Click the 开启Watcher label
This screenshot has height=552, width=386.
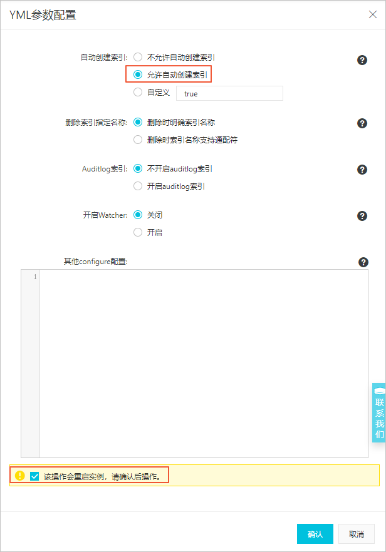(105, 215)
